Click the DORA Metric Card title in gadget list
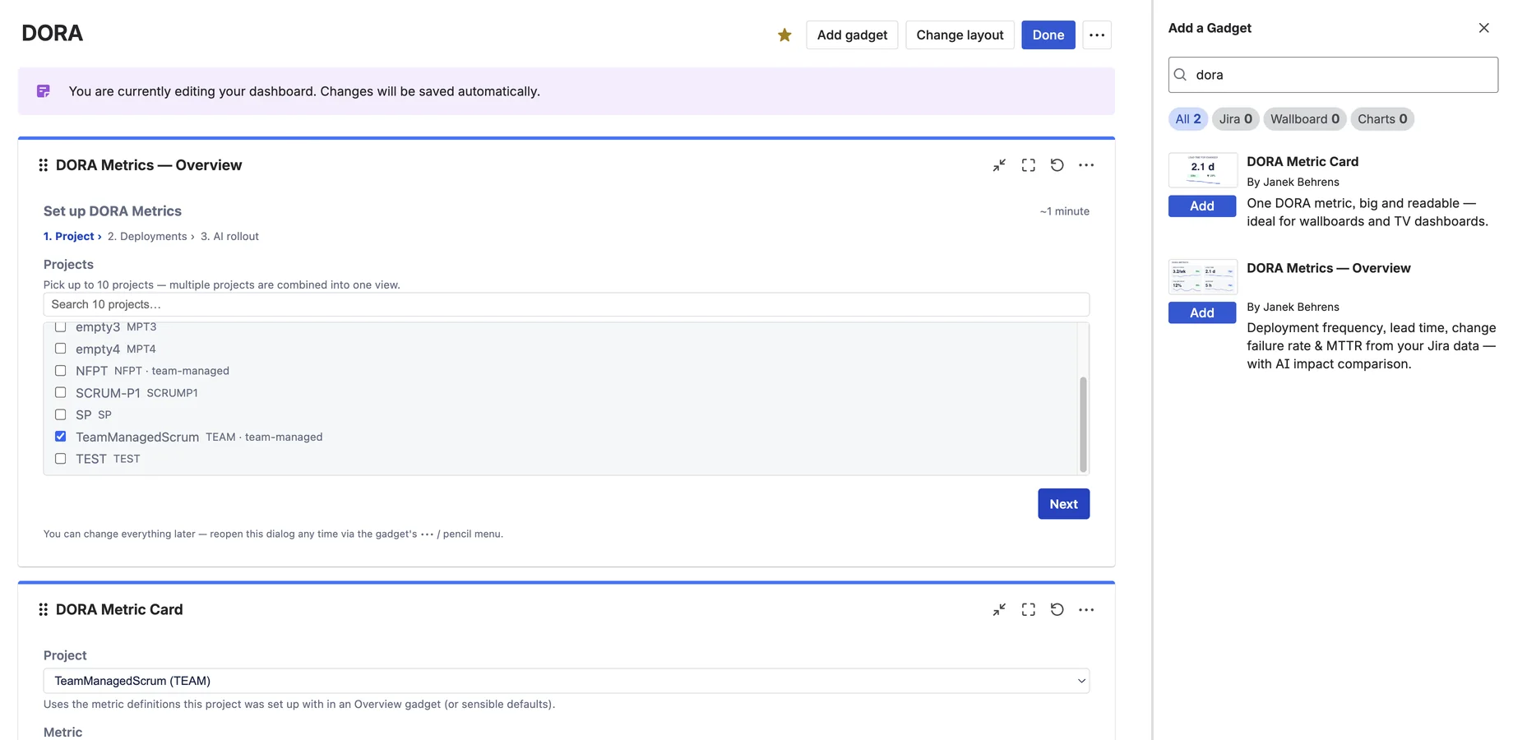Screen dimensions: 1513x740 pos(1302,162)
